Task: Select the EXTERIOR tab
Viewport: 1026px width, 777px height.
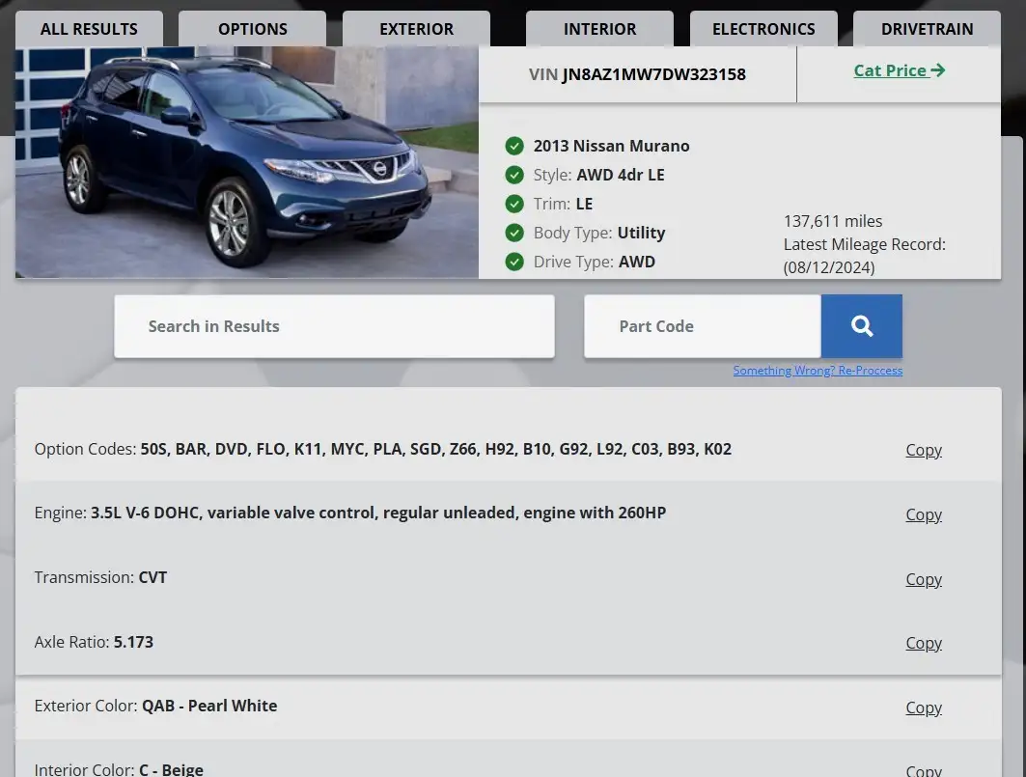Action: coord(416,29)
